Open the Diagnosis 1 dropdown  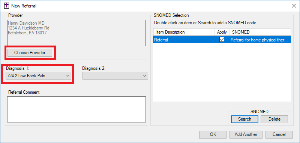tap(39, 75)
